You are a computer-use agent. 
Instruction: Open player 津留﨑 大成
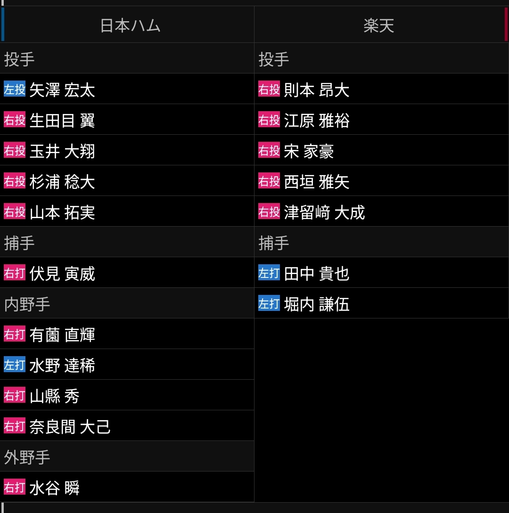click(x=324, y=212)
